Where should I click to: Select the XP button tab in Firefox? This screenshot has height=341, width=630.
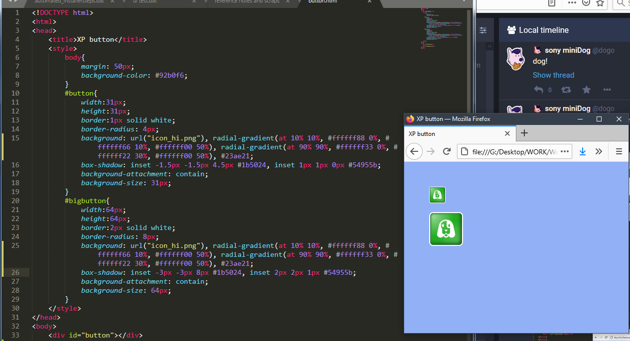[460, 133]
